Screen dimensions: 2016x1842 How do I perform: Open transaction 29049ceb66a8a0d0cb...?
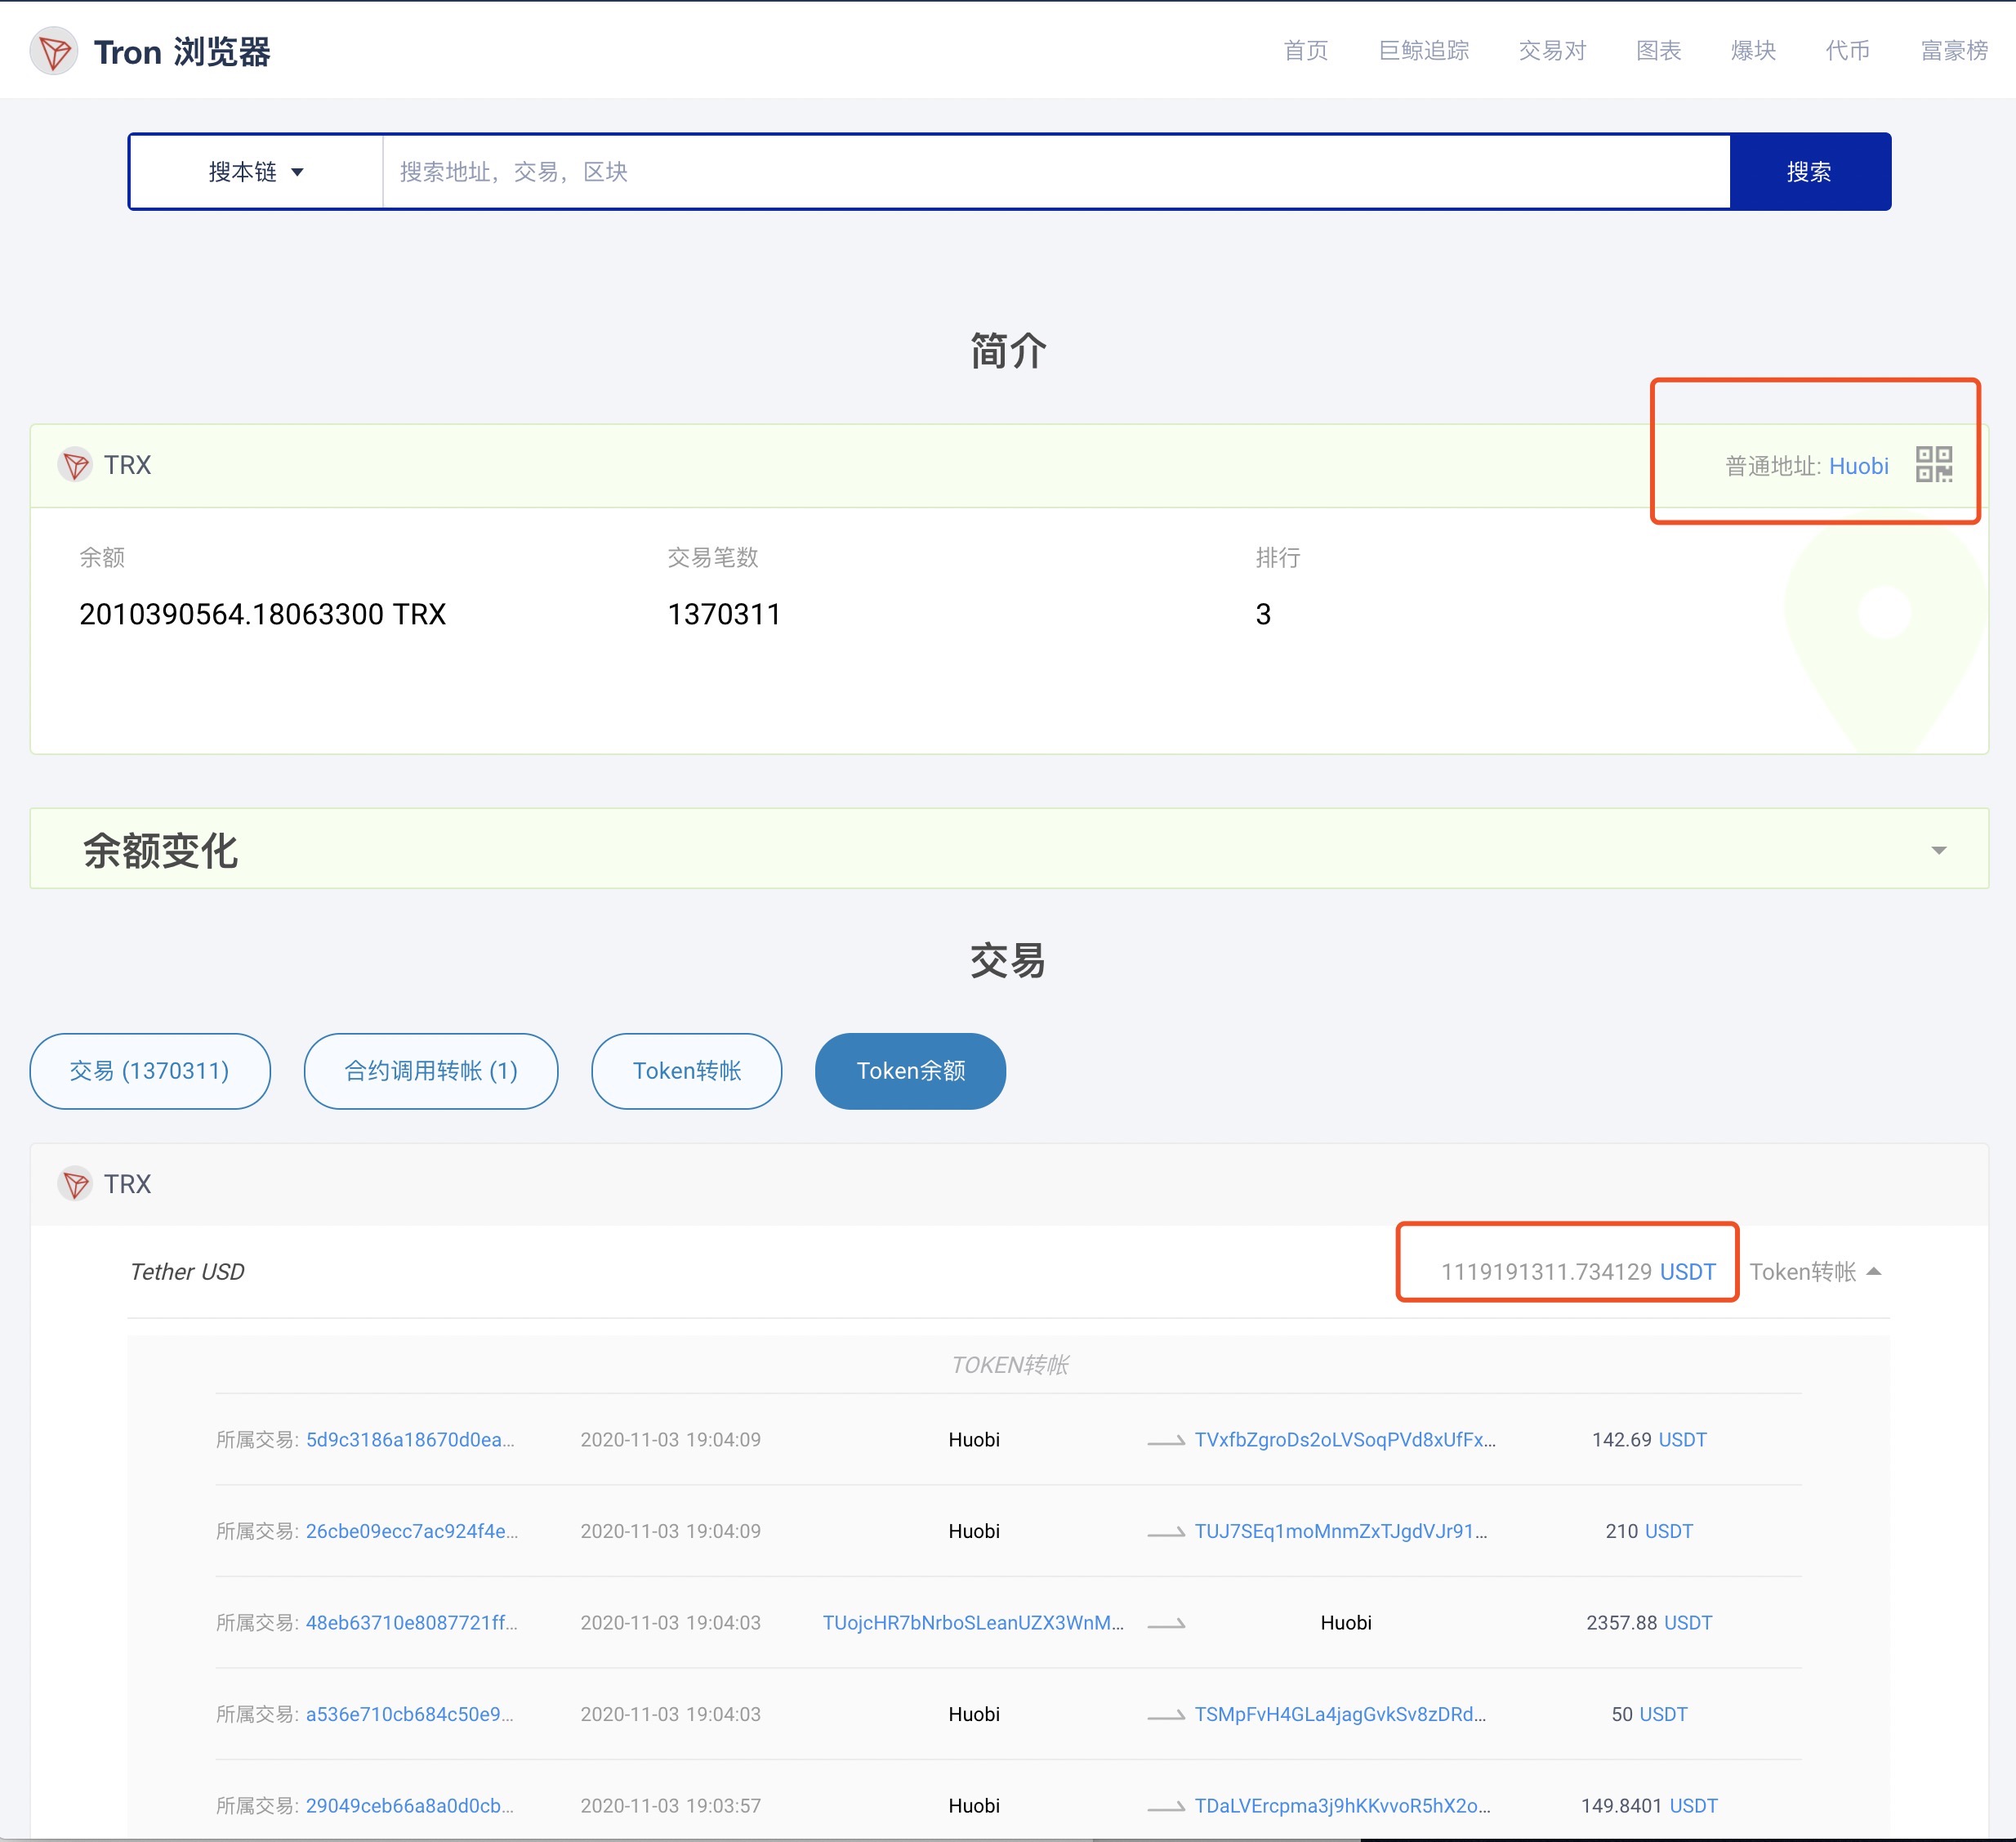(410, 1806)
